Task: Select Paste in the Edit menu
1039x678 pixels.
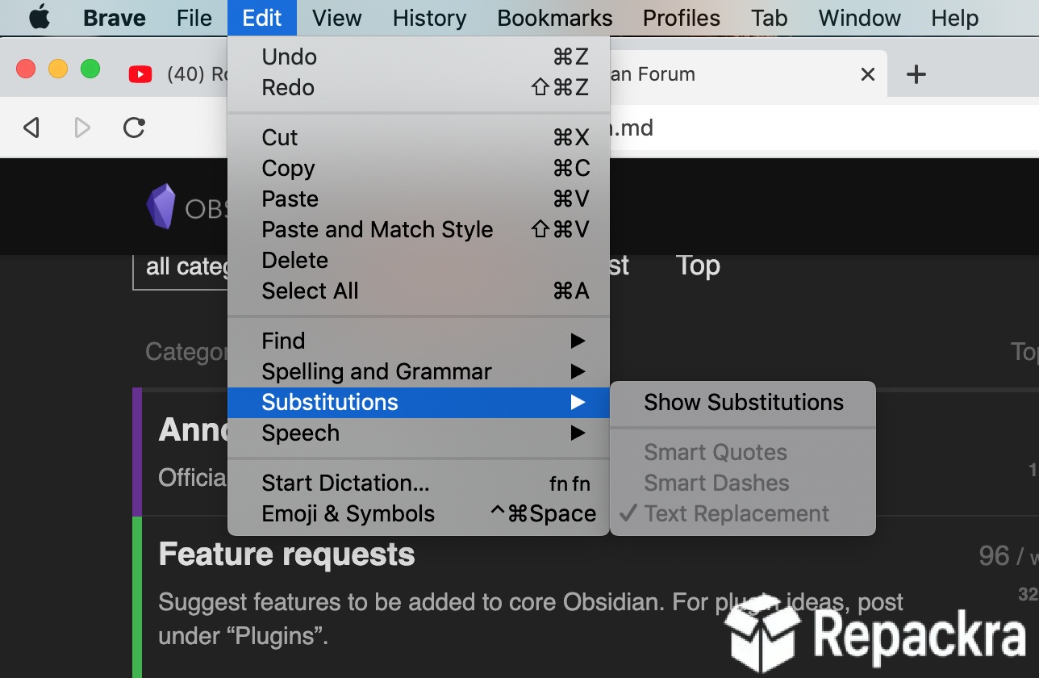Action: tap(418, 199)
